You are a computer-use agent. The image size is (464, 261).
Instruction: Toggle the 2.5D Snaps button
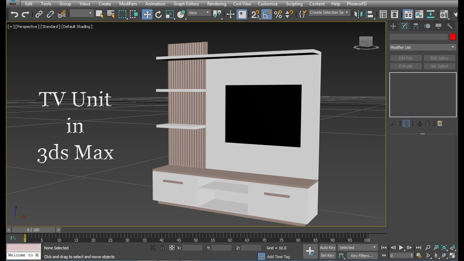(255, 14)
